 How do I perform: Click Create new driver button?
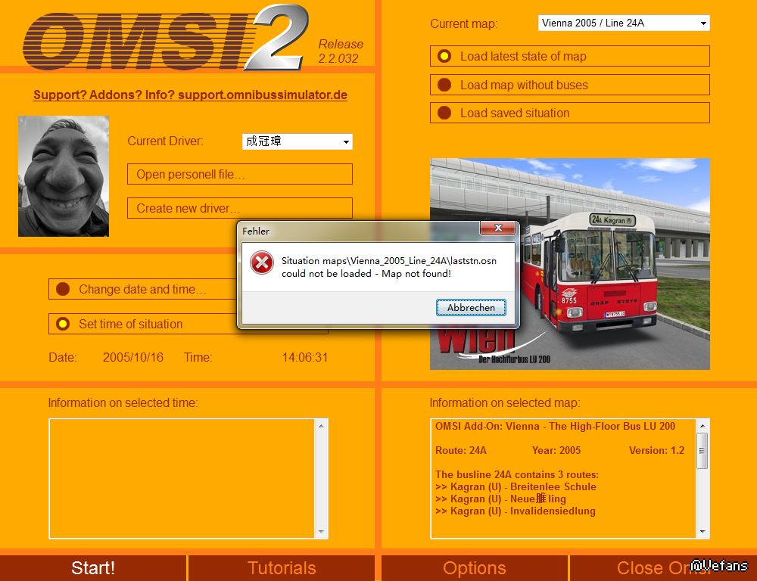(239, 208)
